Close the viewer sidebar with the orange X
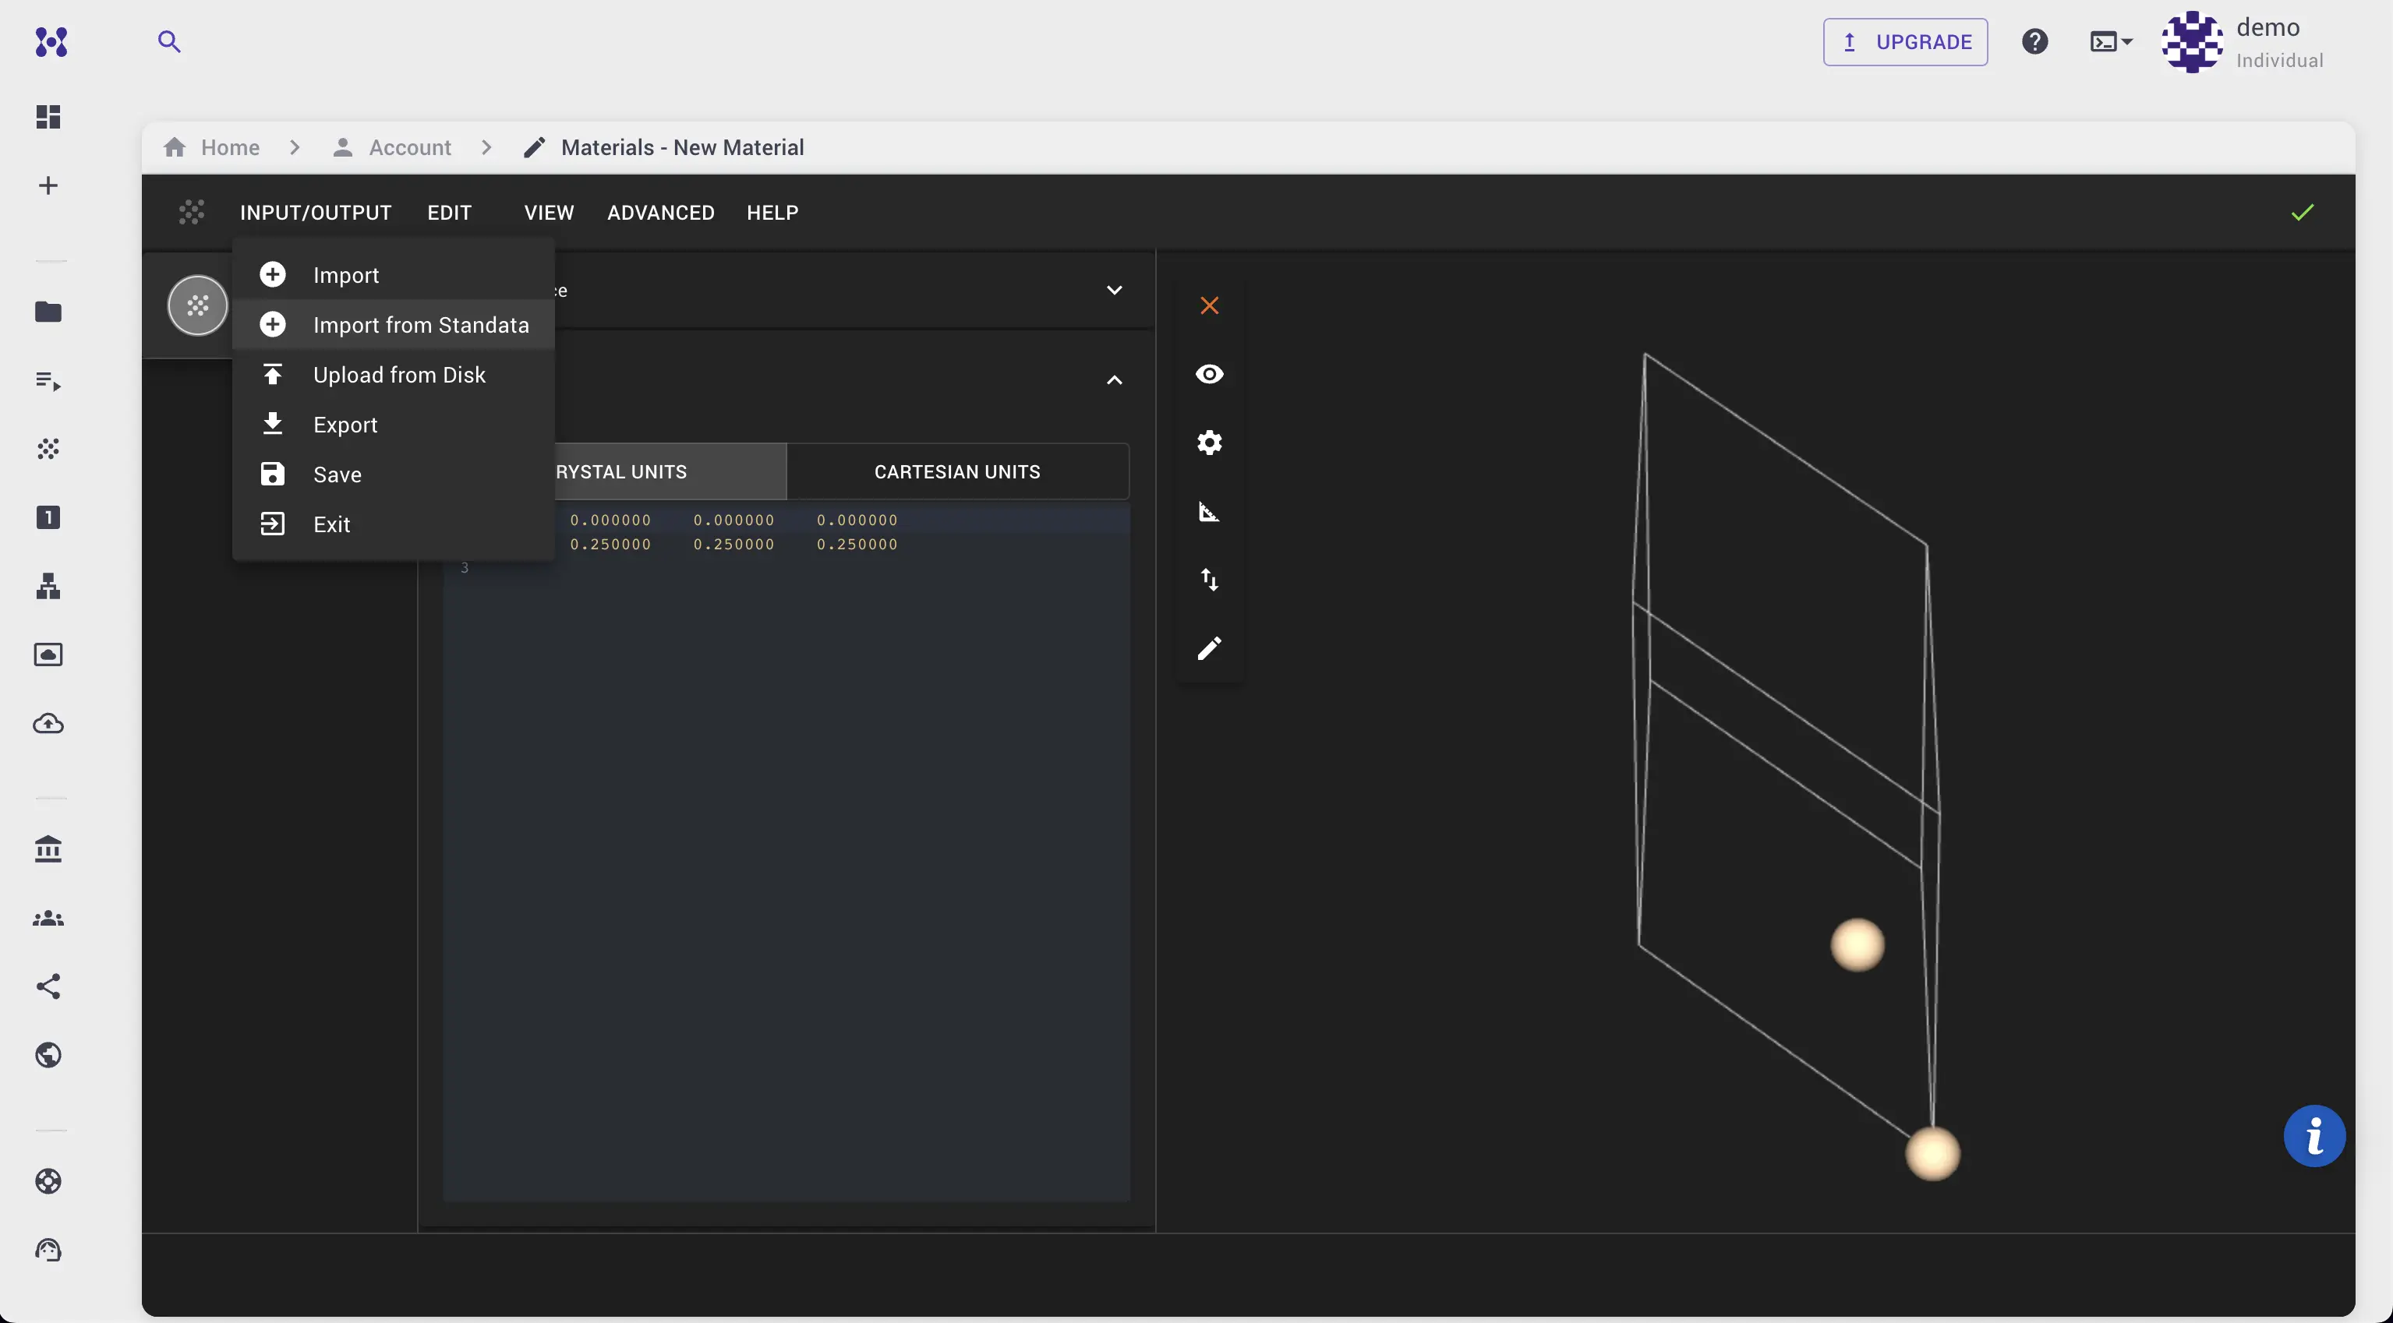The image size is (2393, 1323). click(x=1208, y=305)
